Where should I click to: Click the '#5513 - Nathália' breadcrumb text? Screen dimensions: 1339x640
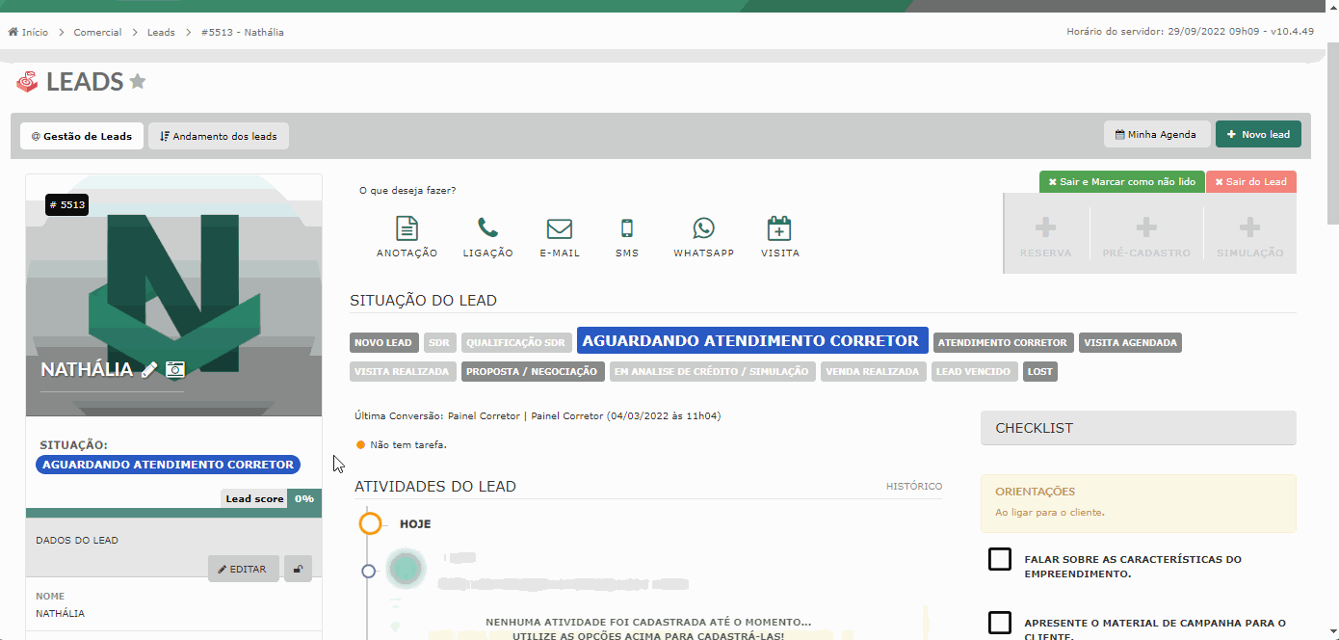point(243,32)
